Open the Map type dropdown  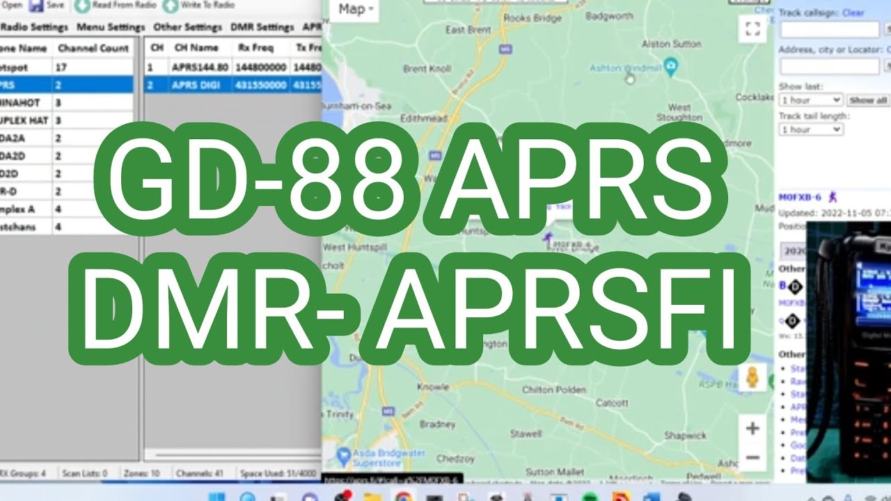356,9
